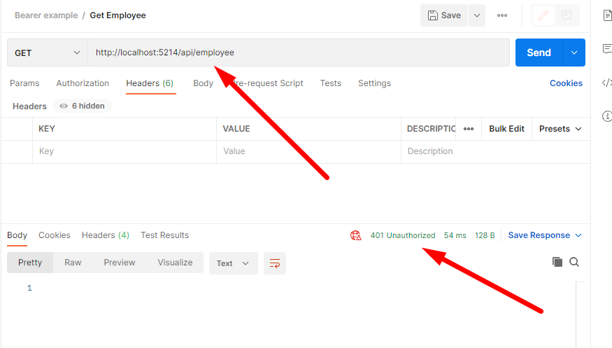Screen dimensions: 612x348
Task: Click the copy response icon
Action: click(557, 262)
